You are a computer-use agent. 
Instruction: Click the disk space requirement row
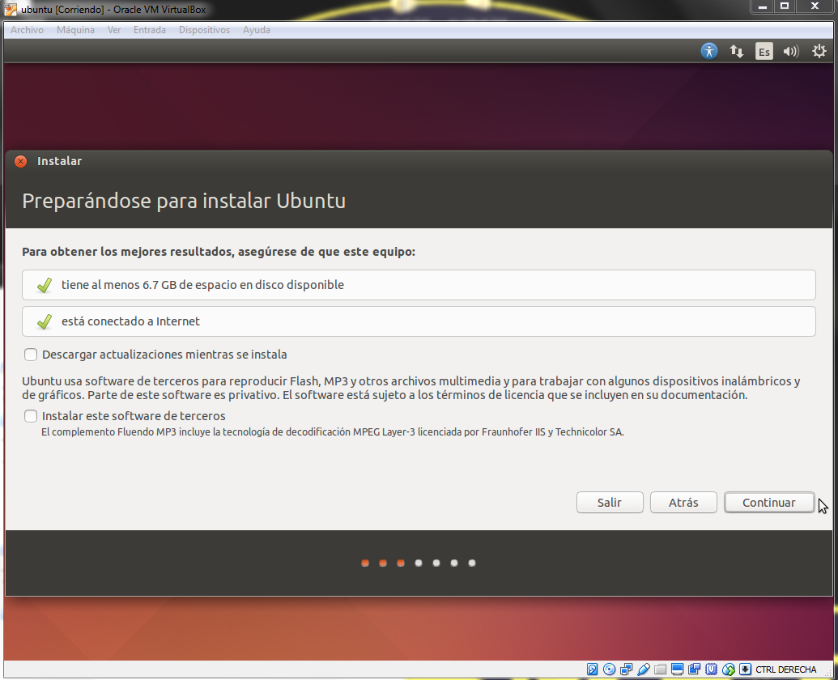tap(419, 285)
